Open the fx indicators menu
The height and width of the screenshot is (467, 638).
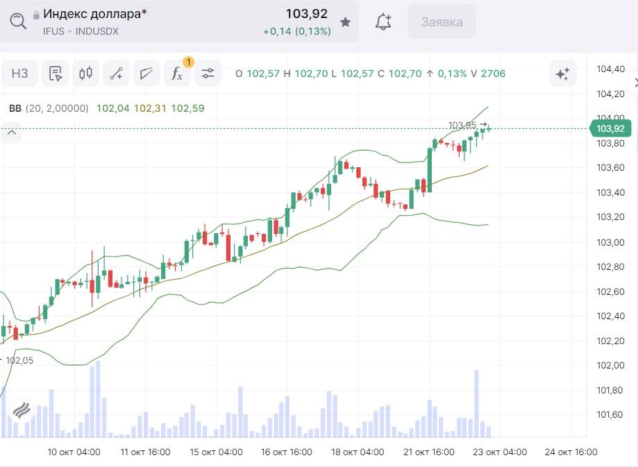point(177,74)
